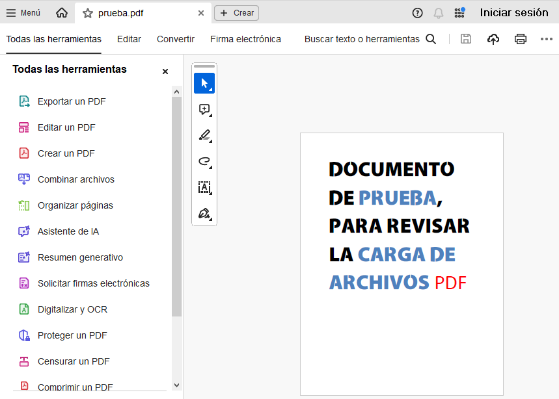The height and width of the screenshot is (399, 559).
Task: Select the highlighter tool
Action: pyautogui.click(x=204, y=135)
